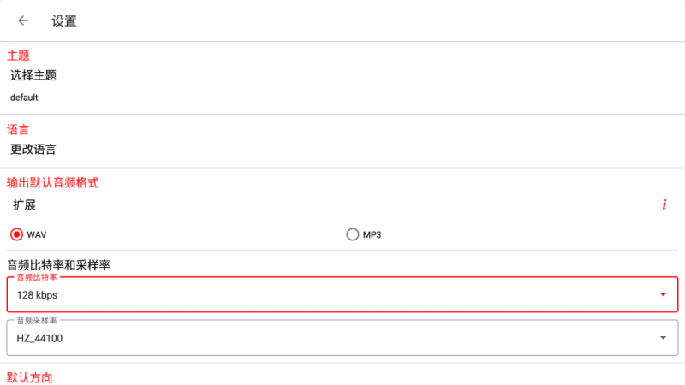Click the 语言 section header

pos(18,130)
